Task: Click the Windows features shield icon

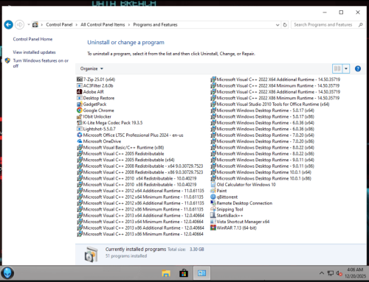Action: 7,60
